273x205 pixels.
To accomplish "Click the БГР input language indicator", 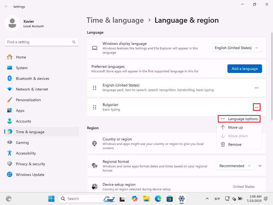I will coord(217,199).
